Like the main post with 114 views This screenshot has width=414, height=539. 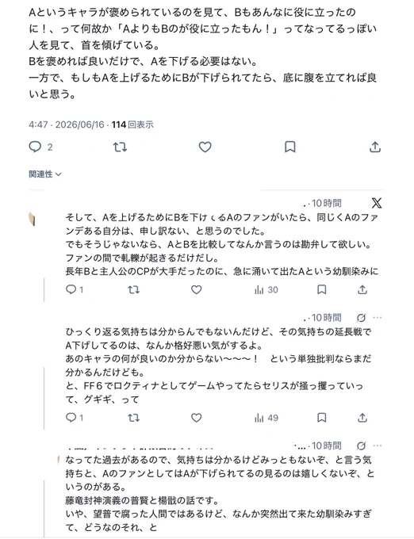point(205,147)
